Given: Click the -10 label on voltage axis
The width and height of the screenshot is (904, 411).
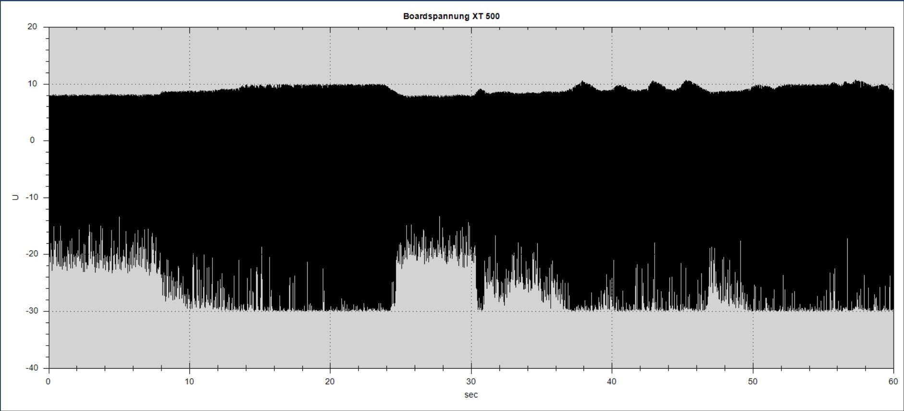Looking at the screenshot, I should pos(30,198).
